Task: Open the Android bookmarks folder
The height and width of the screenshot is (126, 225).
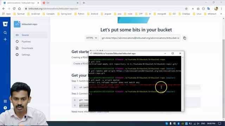Action: 93,14
